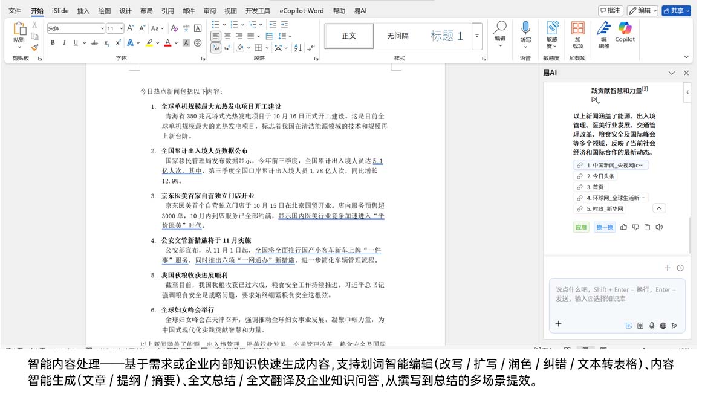702x397 pixels.
Task: Open chat history clock icon
Action: pos(680,268)
